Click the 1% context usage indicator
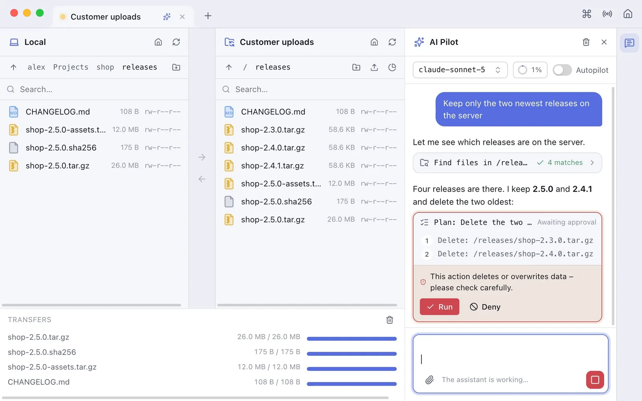Viewport: 642px width, 401px height. pos(530,70)
